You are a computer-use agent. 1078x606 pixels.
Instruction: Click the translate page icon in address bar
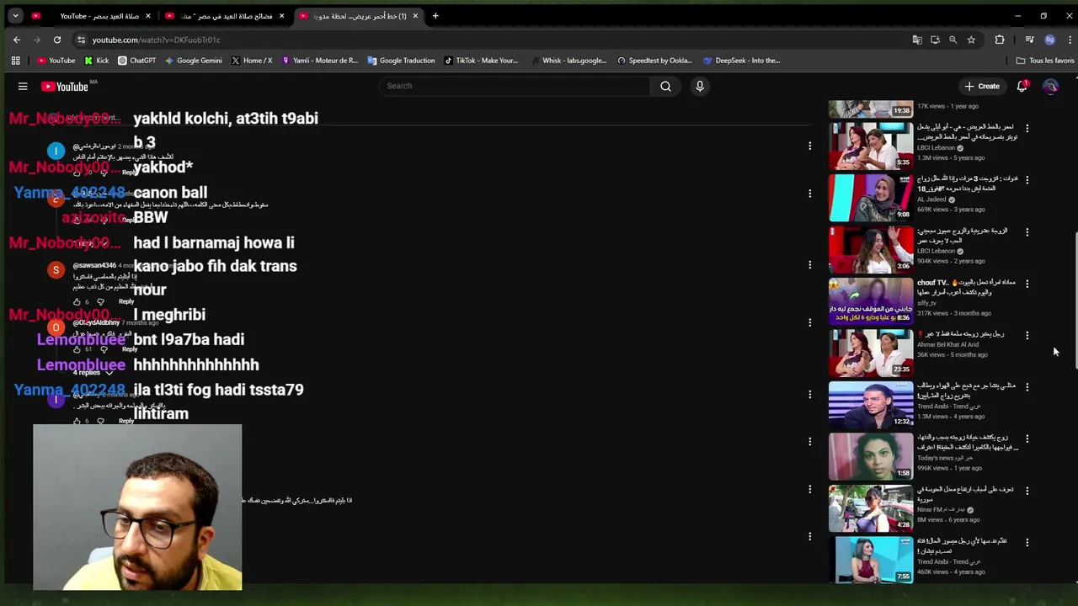point(917,40)
